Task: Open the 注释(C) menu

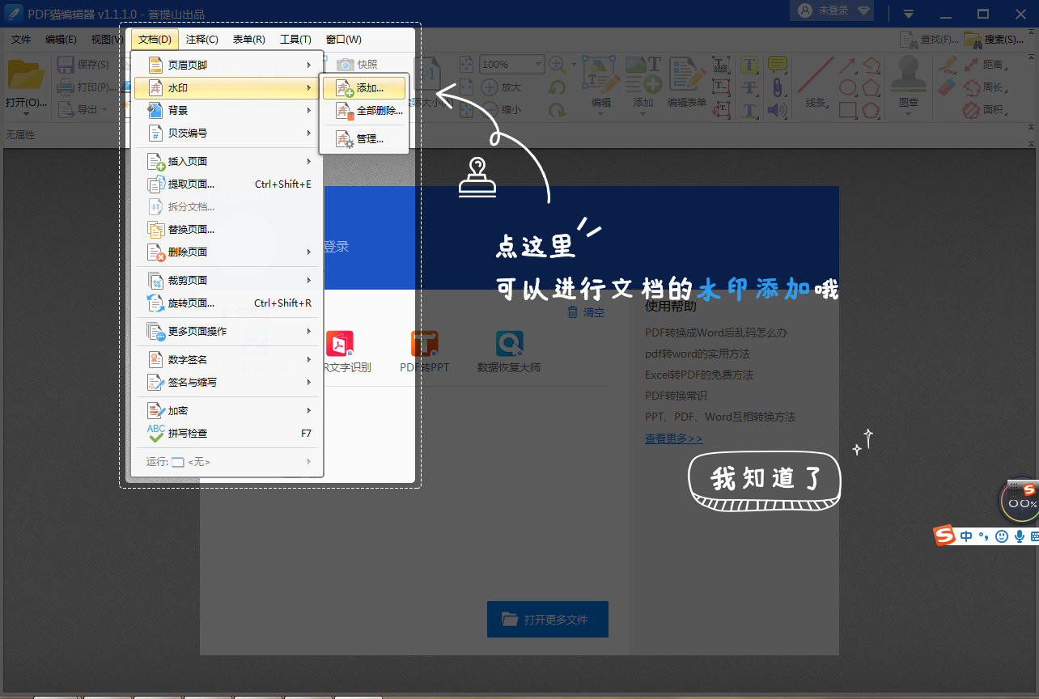Action: click(x=201, y=39)
